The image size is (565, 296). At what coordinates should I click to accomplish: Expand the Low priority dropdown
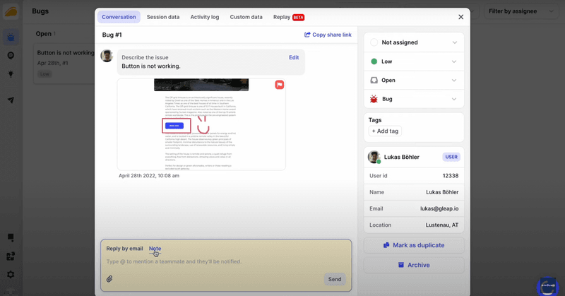(414, 61)
